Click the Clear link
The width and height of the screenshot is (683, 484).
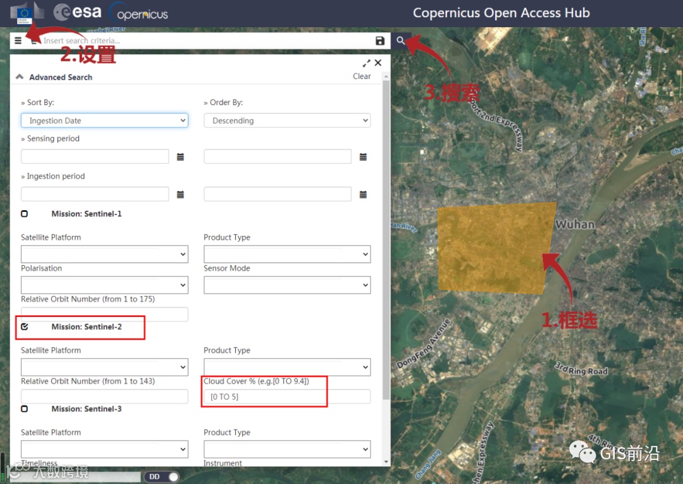click(362, 76)
